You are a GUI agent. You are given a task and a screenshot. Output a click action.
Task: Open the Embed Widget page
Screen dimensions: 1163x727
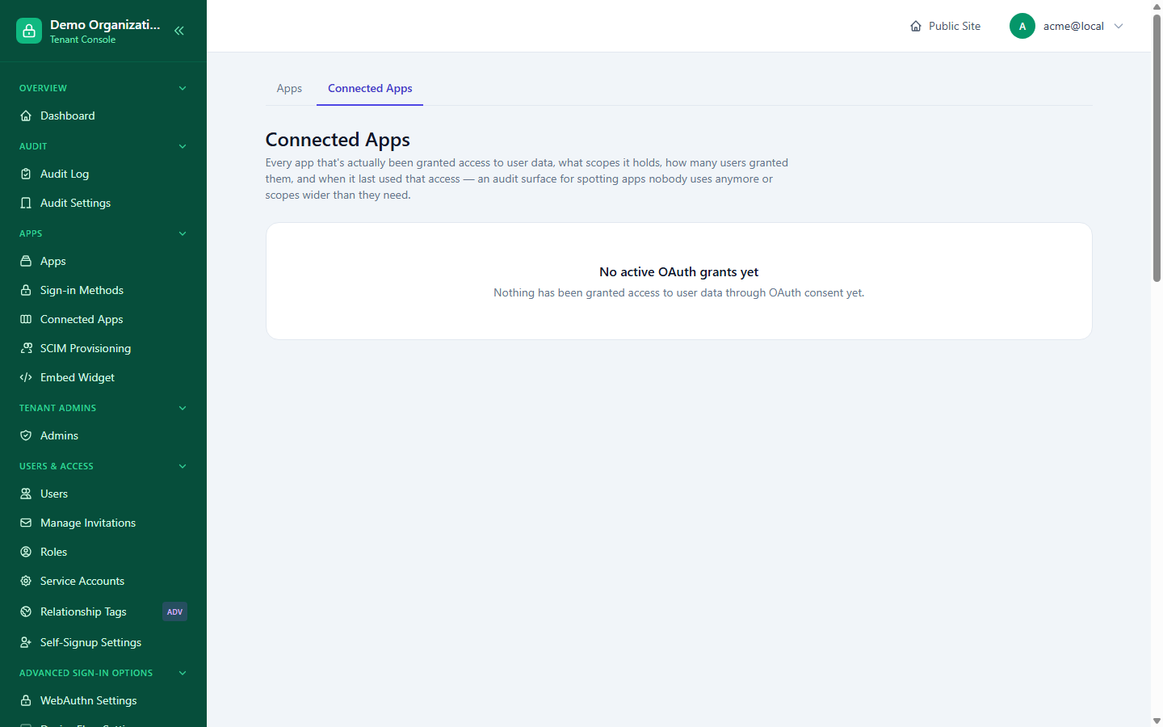pos(103,377)
